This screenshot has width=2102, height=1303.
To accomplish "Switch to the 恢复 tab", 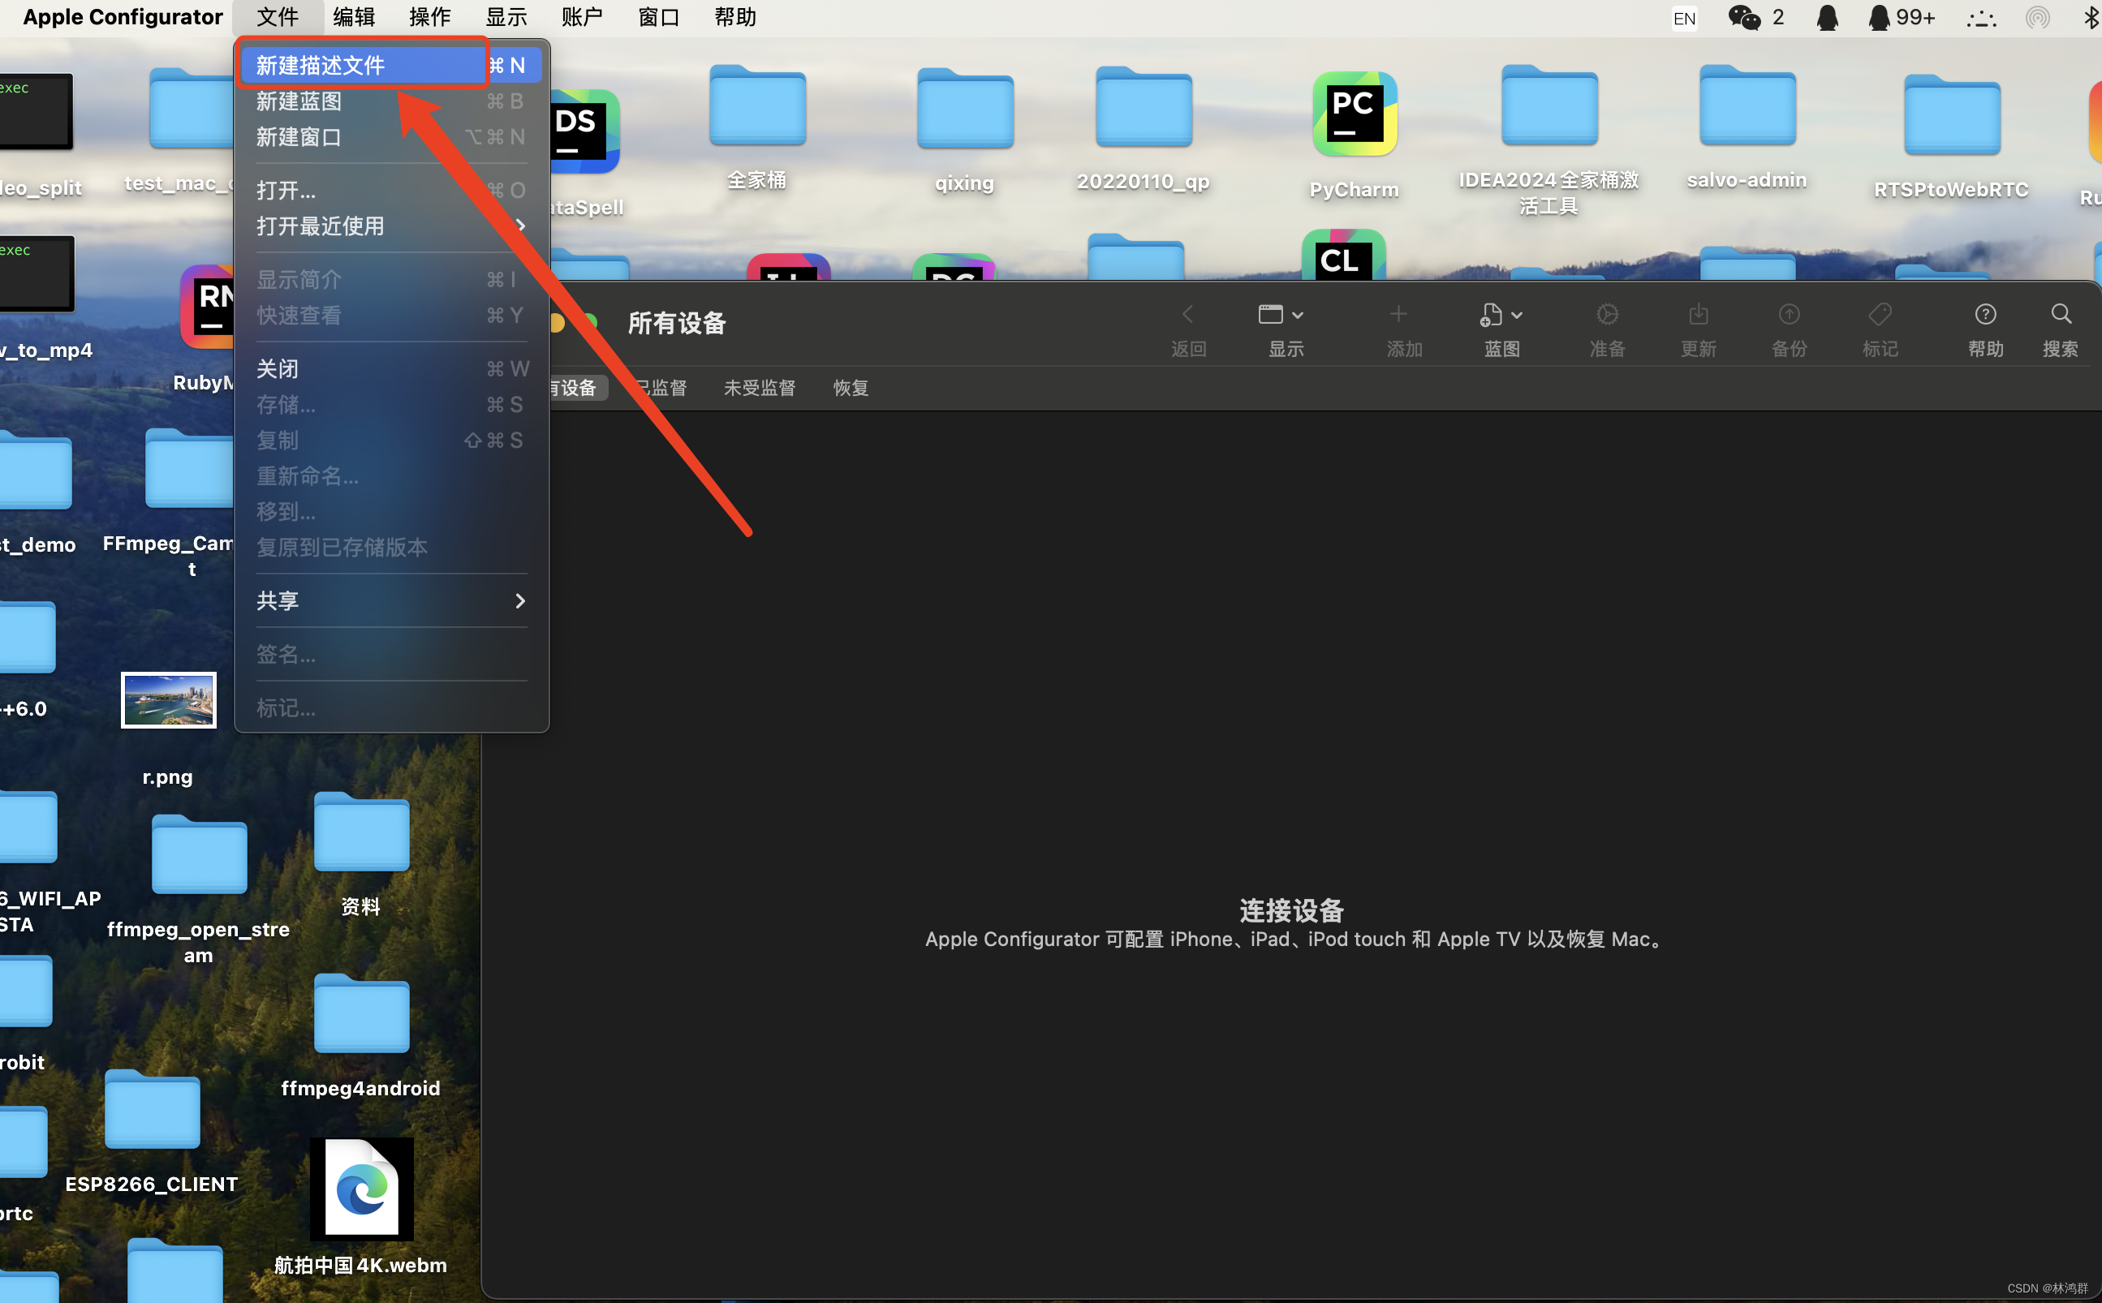I will click(x=851, y=388).
